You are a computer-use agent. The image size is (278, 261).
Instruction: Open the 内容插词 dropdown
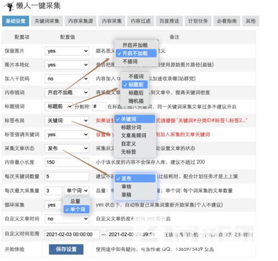tap(67, 92)
